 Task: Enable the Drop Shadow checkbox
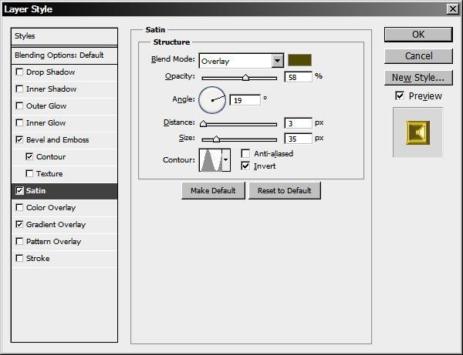coord(19,72)
